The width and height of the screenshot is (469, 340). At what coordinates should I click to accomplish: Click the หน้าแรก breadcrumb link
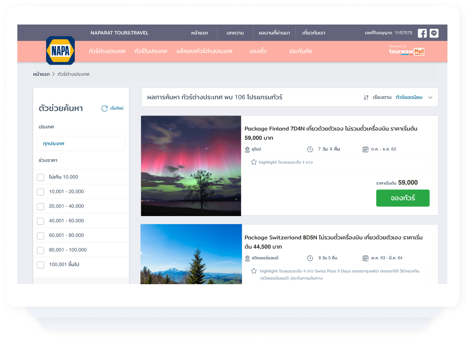tap(41, 74)
